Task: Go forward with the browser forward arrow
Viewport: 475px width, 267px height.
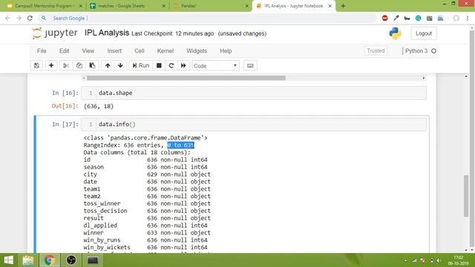Action: pos(19,18)
